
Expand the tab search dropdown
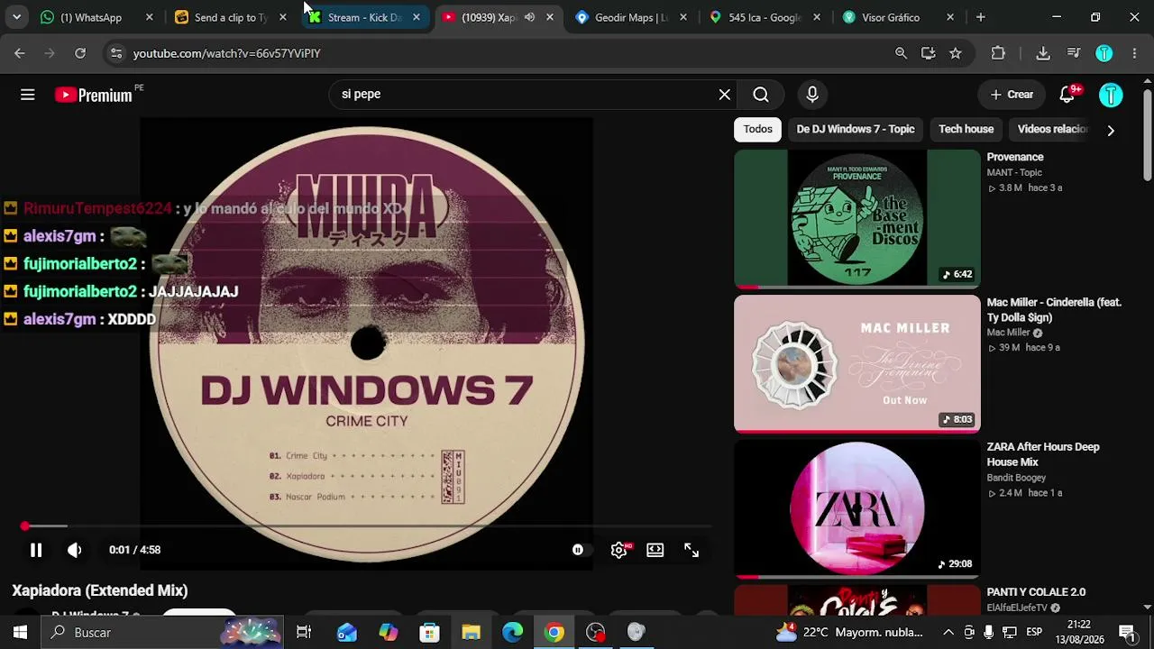click(x=16, y=17)
